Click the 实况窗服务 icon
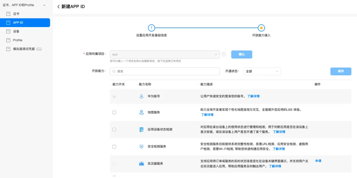This screenshot has width=357, height=178. [141, 164]
